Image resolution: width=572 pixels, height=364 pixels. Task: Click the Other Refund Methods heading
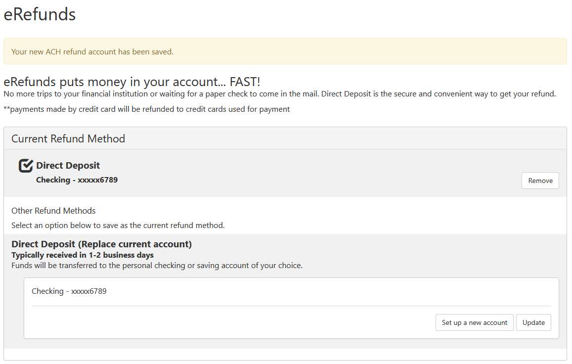coord(53,211)
